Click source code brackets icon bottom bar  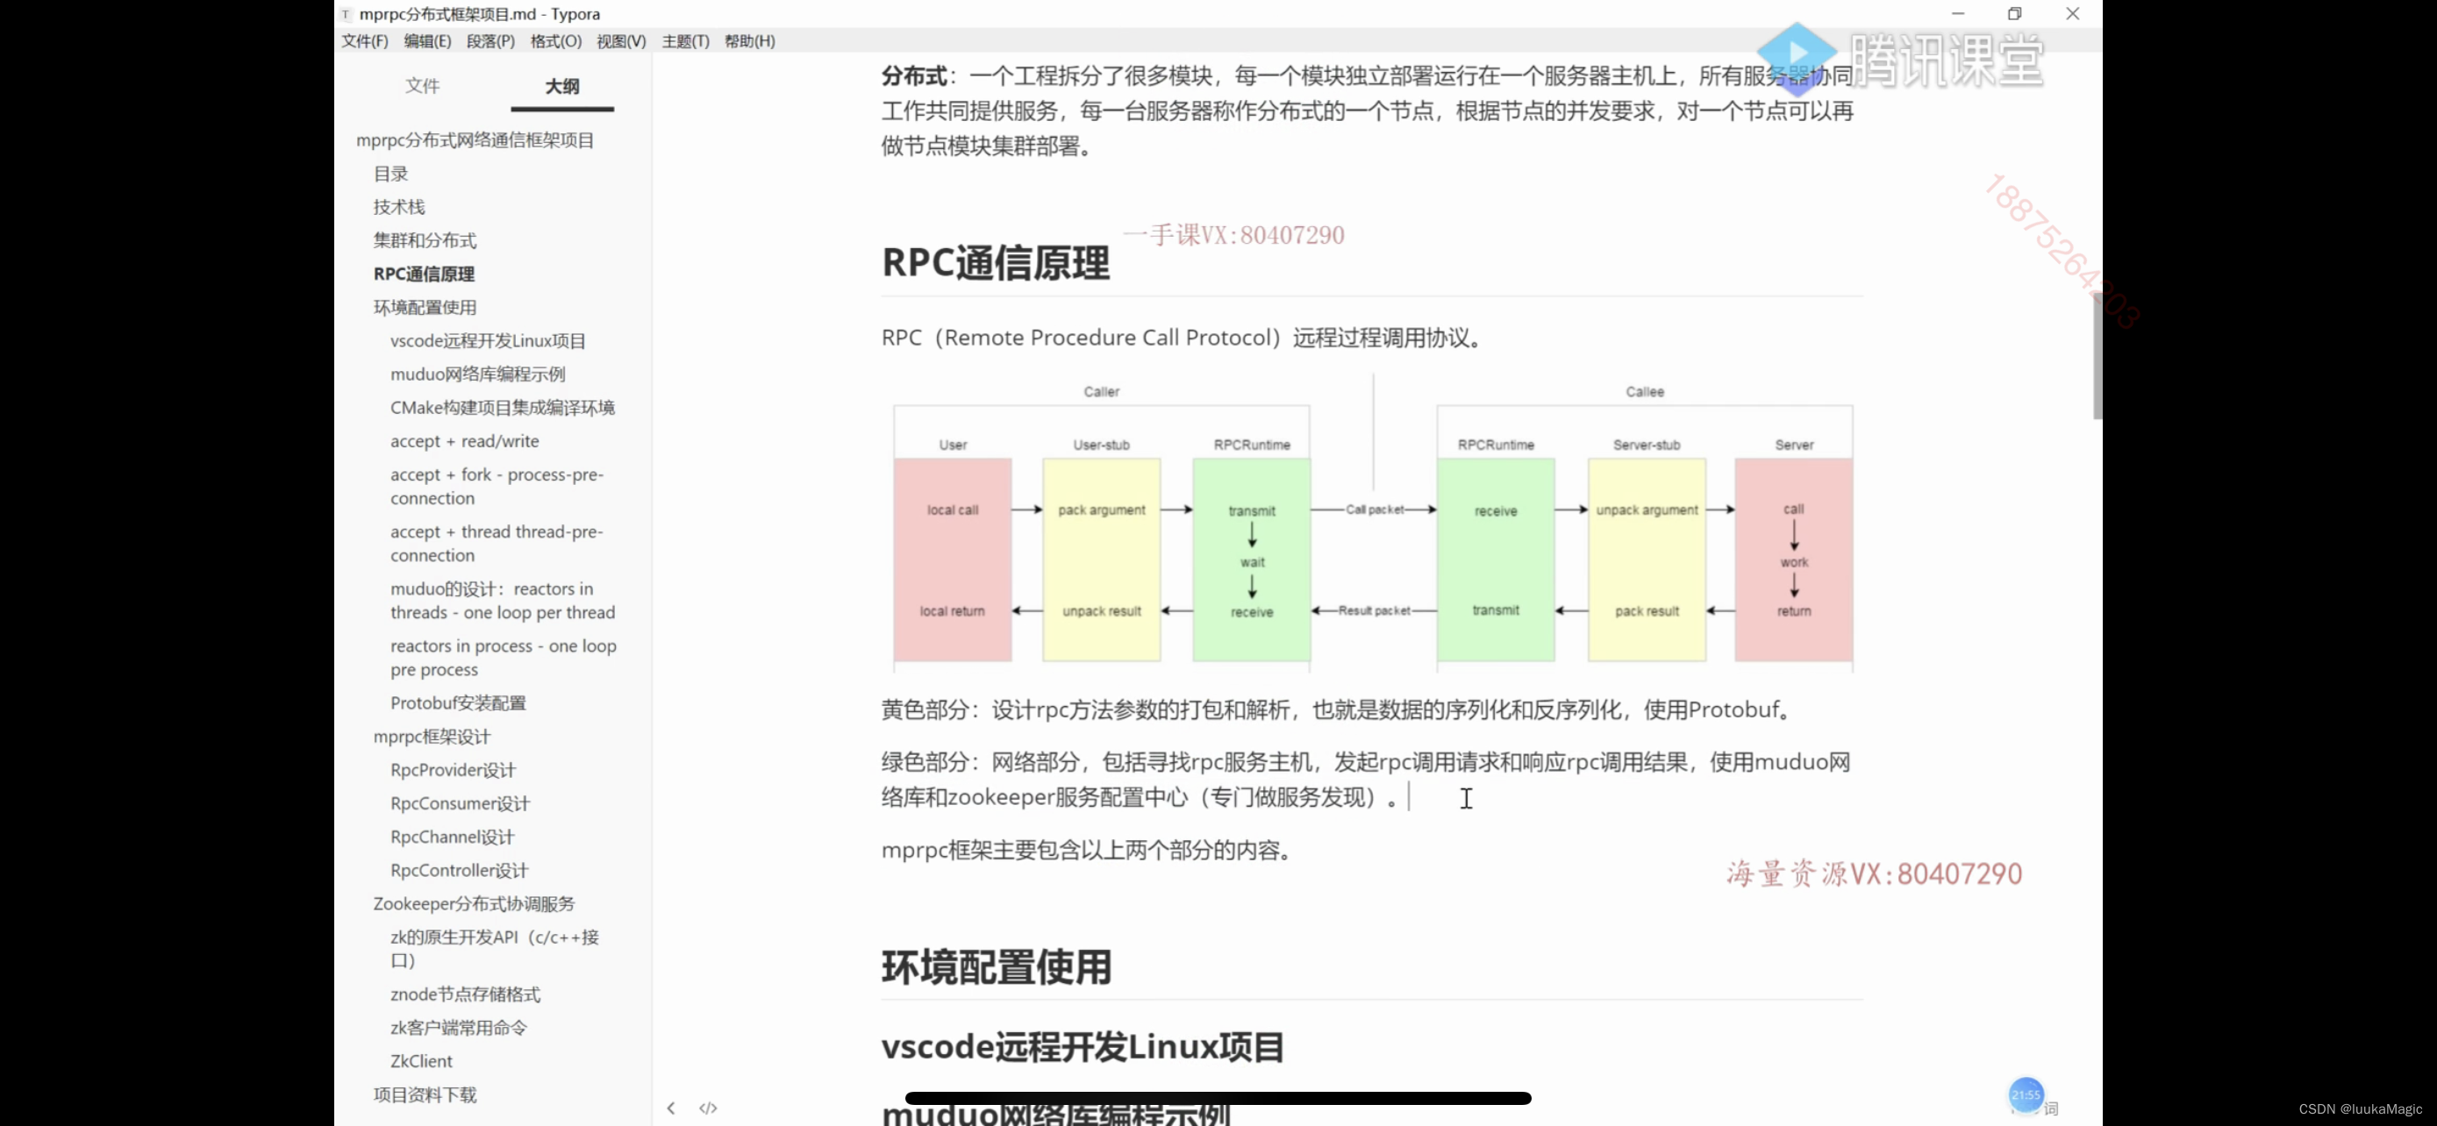coord(709,1108)
